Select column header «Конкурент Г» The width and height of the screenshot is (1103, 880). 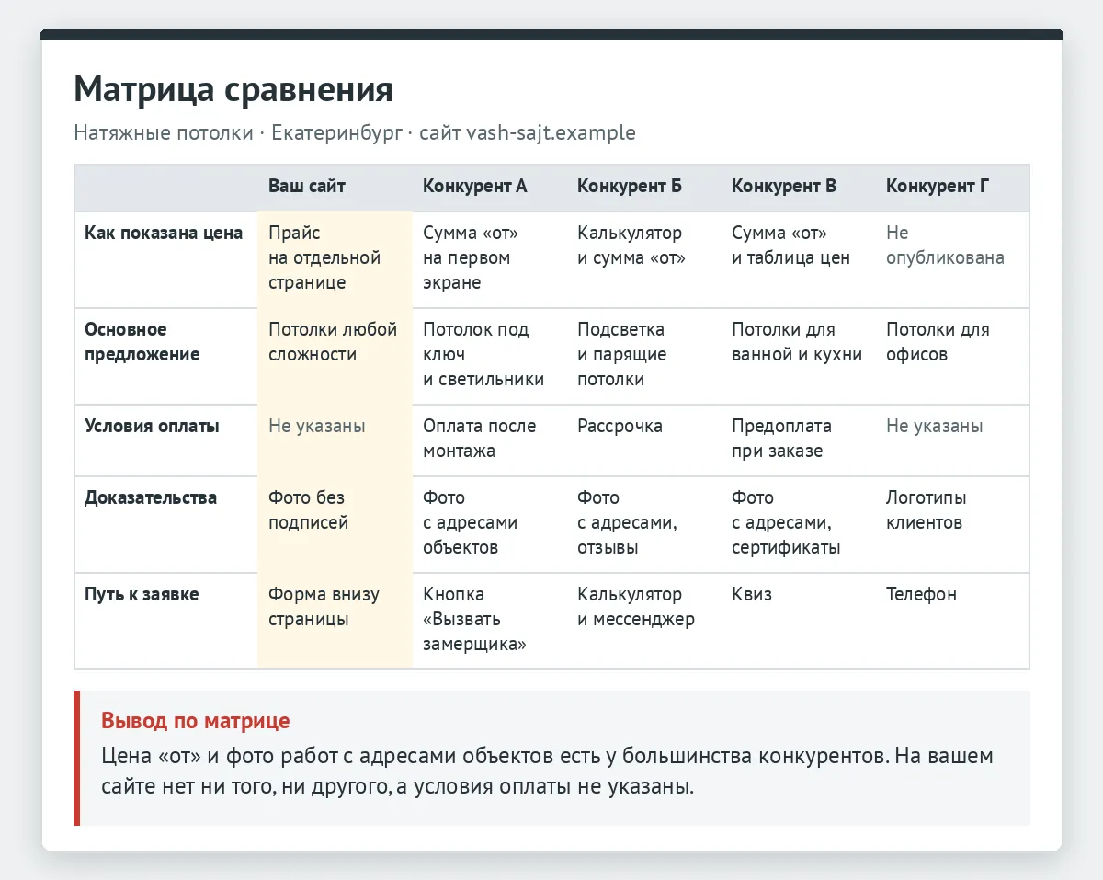coord(938,187)
